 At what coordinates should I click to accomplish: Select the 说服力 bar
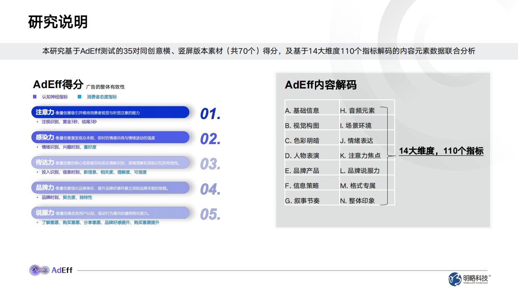110,213
